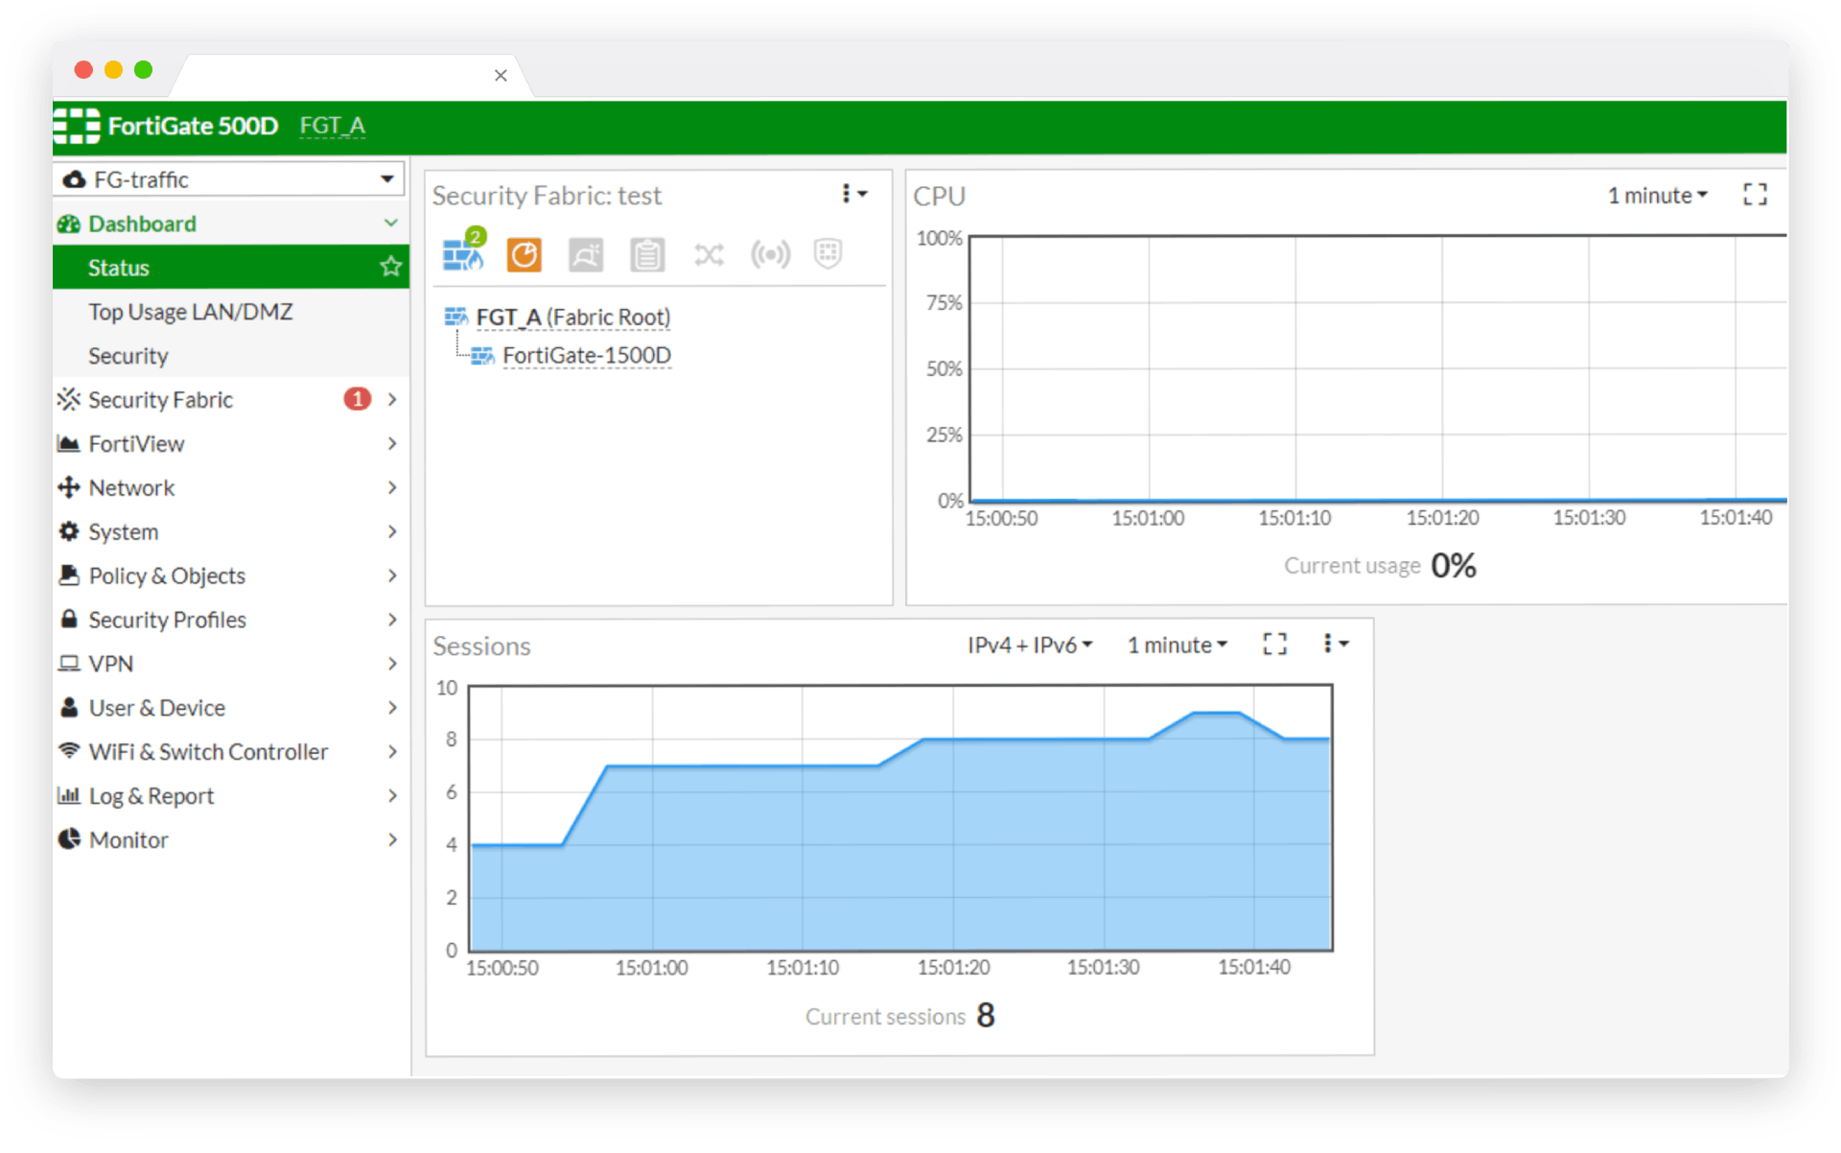The width and height of the screenshot is (1841, 1153).
Task: Click the Security Fabric: test title
Action: pos(547,195)
